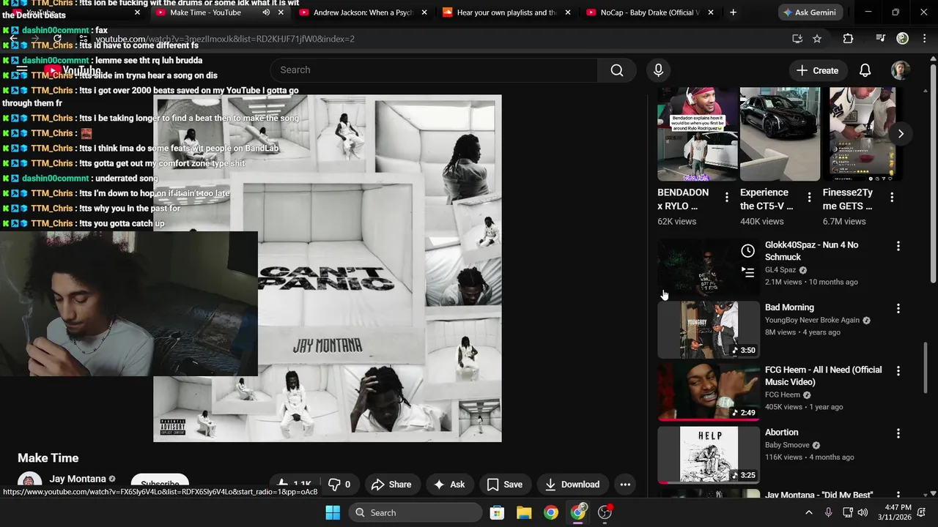Image resolution: width=938 pixels, height=527 pixels.
Task: Close the NoCap - Baby Drake tab
Action: pos(710,12)
